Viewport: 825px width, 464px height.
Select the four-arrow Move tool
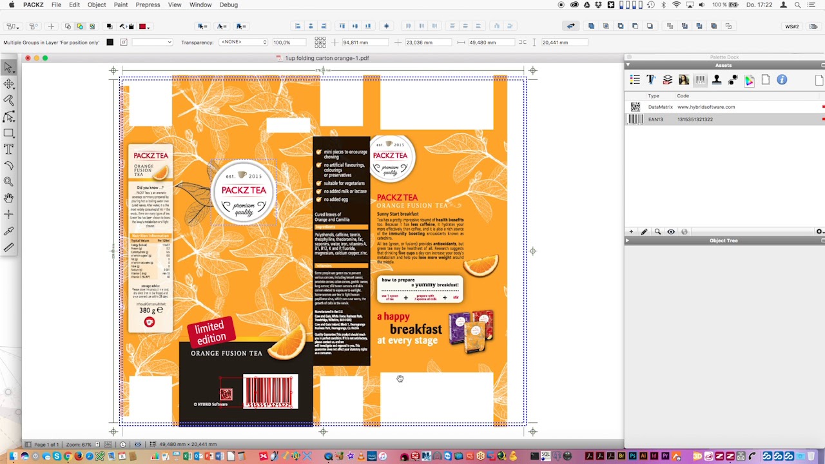click(9, 84)
